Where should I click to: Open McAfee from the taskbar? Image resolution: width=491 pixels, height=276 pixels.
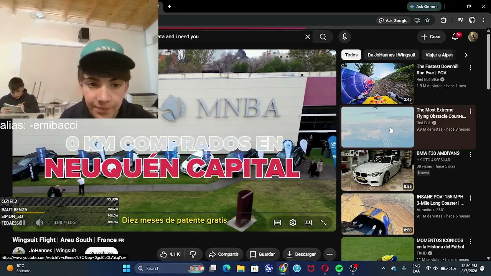311,268
